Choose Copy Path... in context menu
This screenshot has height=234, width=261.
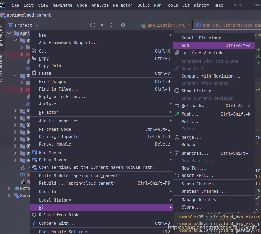(x=101, y=66)
